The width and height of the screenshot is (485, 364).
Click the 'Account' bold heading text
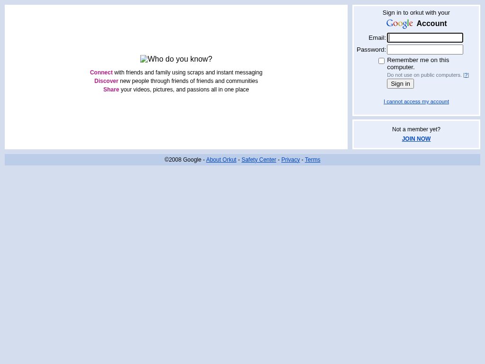tap(431, 24)
